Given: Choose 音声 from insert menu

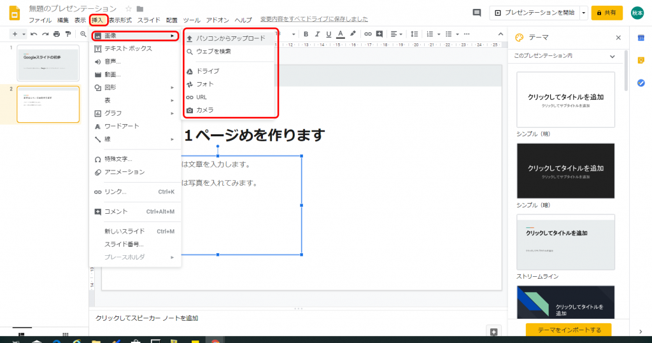Looking at the screenshot, I should pyautogui.click(x=135, y=62).
